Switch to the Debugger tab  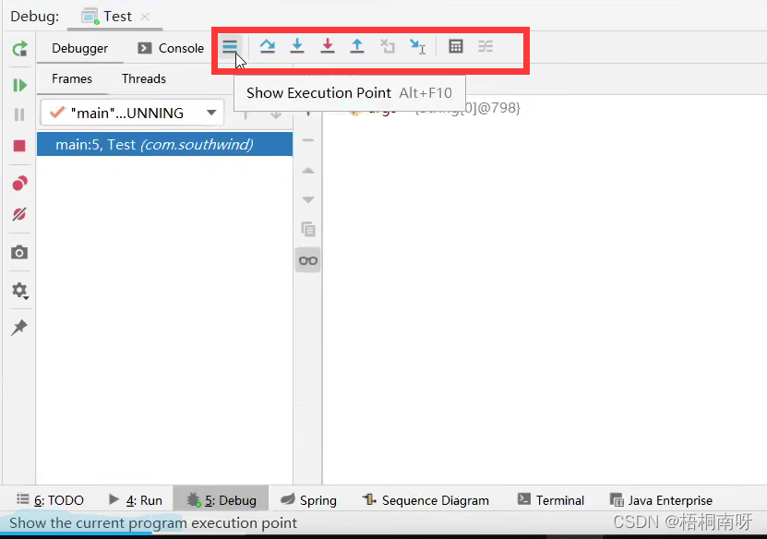79,48
